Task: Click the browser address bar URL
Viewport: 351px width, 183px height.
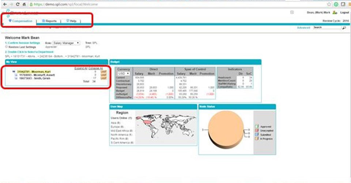Action: point(65,4)
